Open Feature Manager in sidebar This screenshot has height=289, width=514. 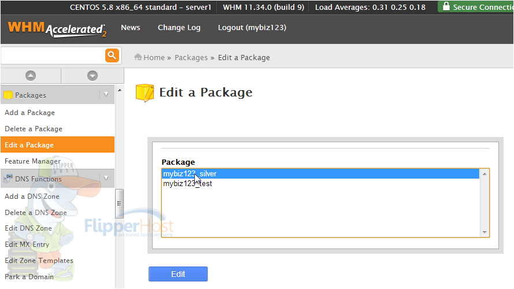pyautogui.click(x=32, y=161)
